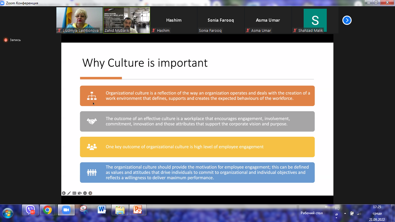Click Shahzad Malik's green avatar tile

(315, 20)
